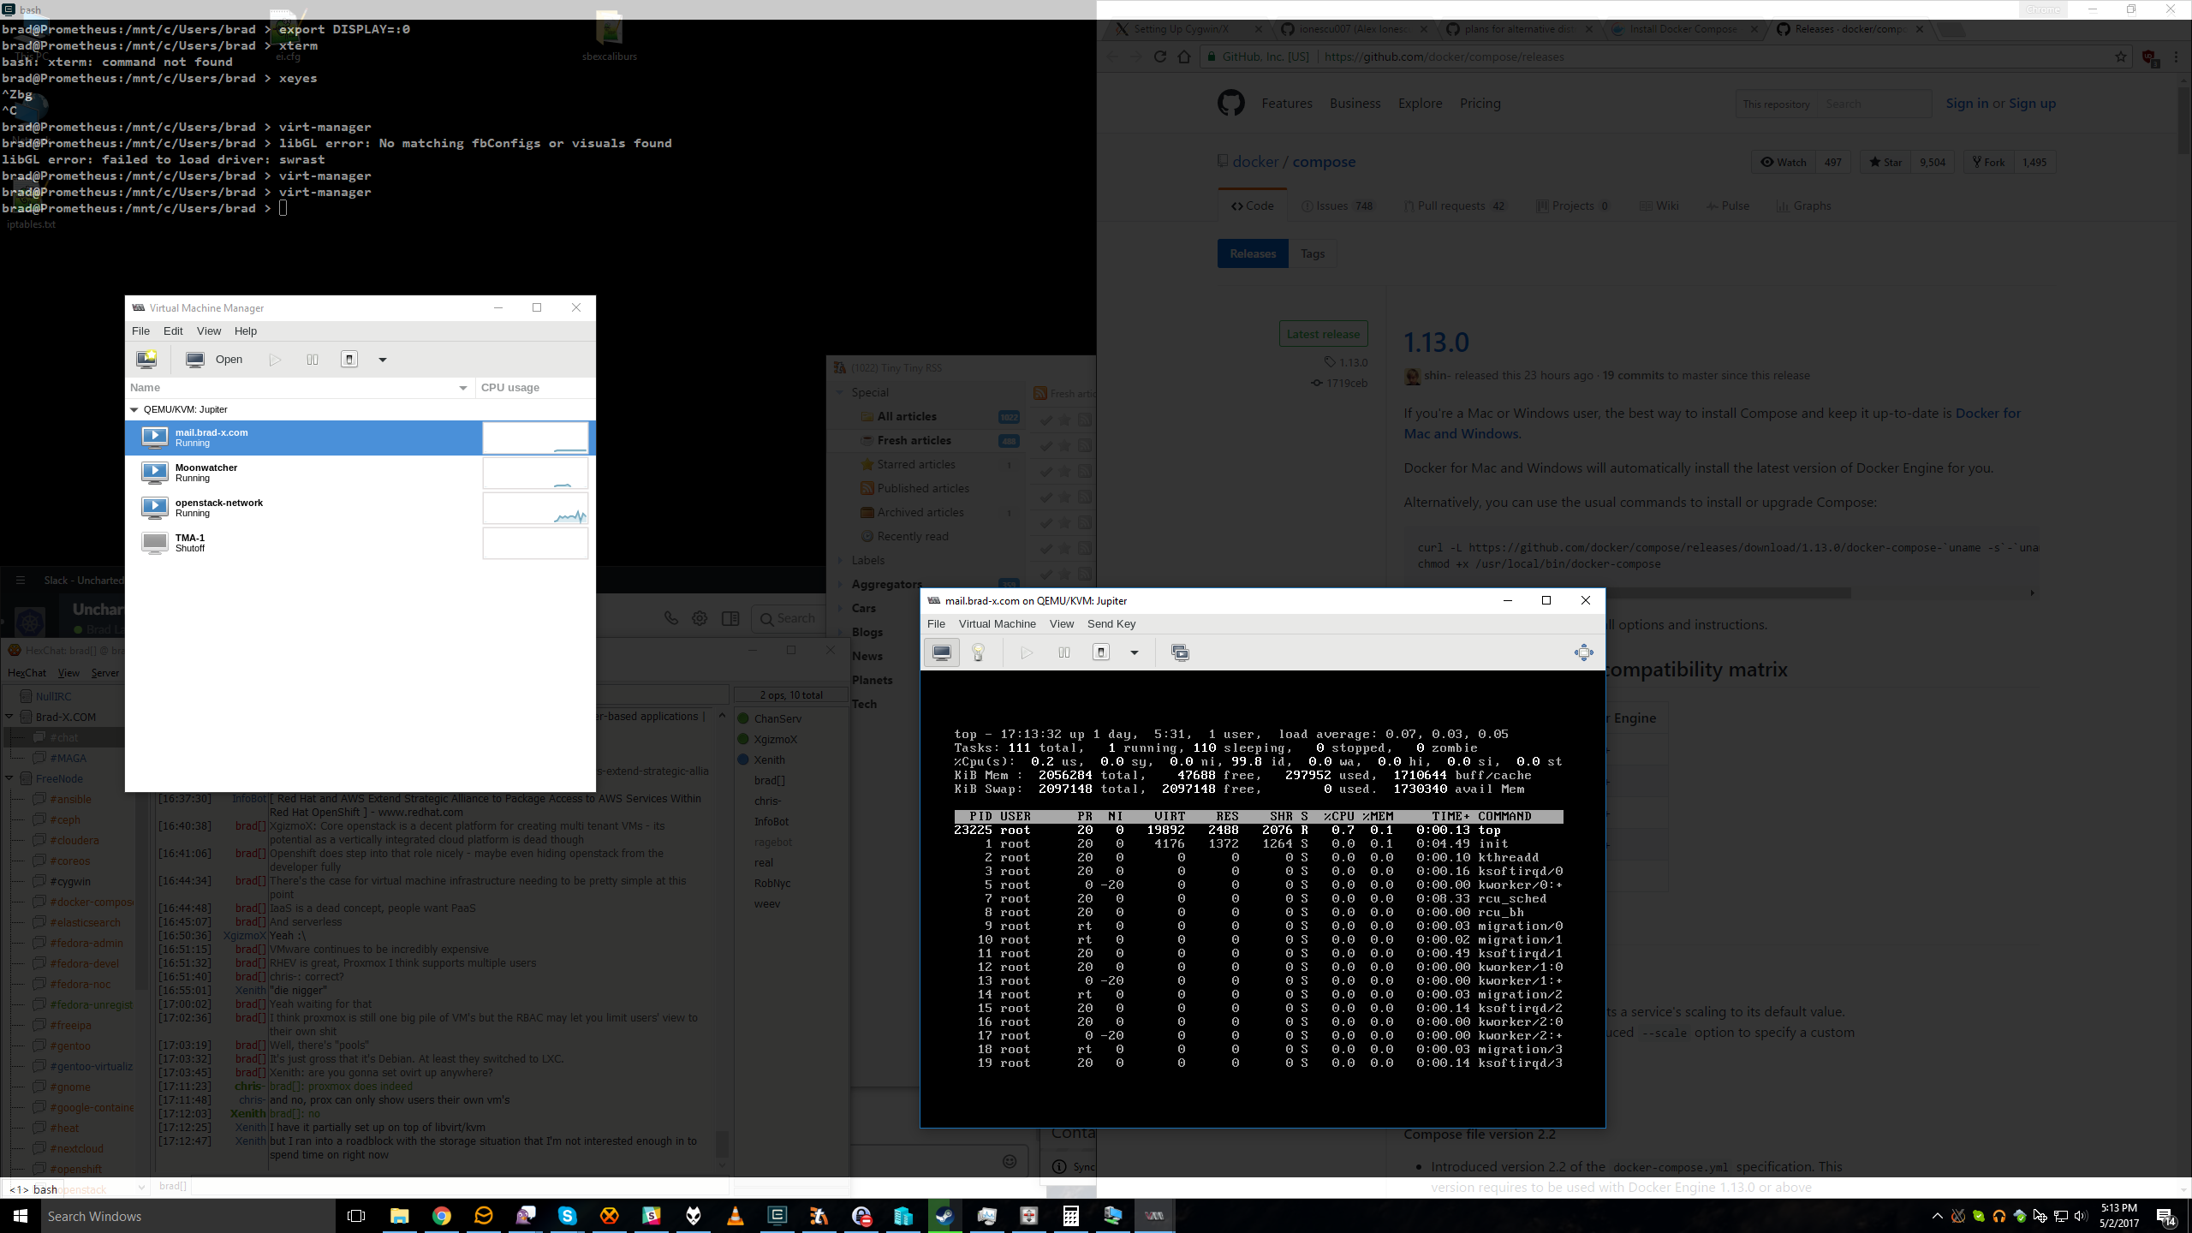Select Fresh articles in Tiny Tiny RSS

[x=914, y=440]
